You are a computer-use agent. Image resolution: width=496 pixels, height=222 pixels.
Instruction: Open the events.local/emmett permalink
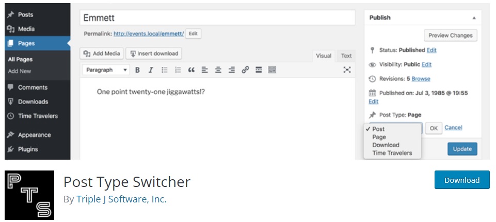(149, 34)
